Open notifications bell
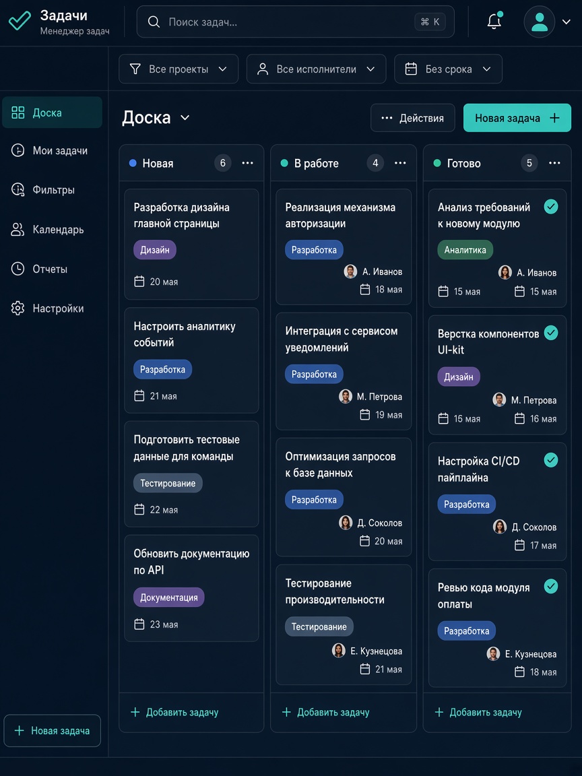The image size is (582, 776). click(494, 22)
